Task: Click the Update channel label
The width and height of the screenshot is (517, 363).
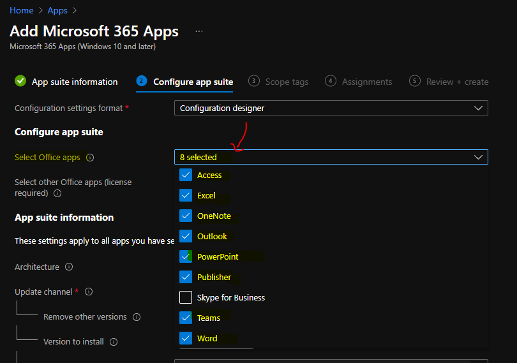Action: tap(43, 292)
